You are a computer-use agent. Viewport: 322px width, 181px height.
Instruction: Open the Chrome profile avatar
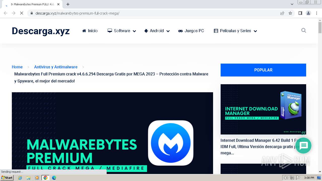(x=308, y=13)
